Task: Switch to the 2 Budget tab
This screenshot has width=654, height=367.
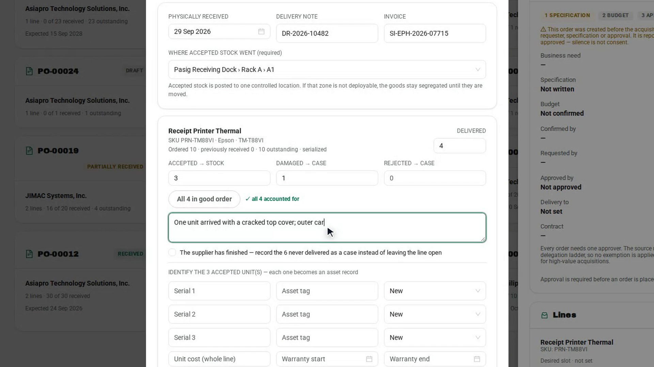Action: pyautogui.click(x=615, y=15)
